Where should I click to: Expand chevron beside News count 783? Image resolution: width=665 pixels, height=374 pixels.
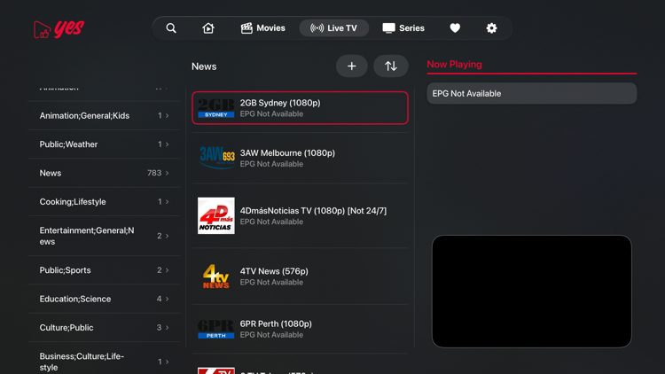tap(167, 173)
